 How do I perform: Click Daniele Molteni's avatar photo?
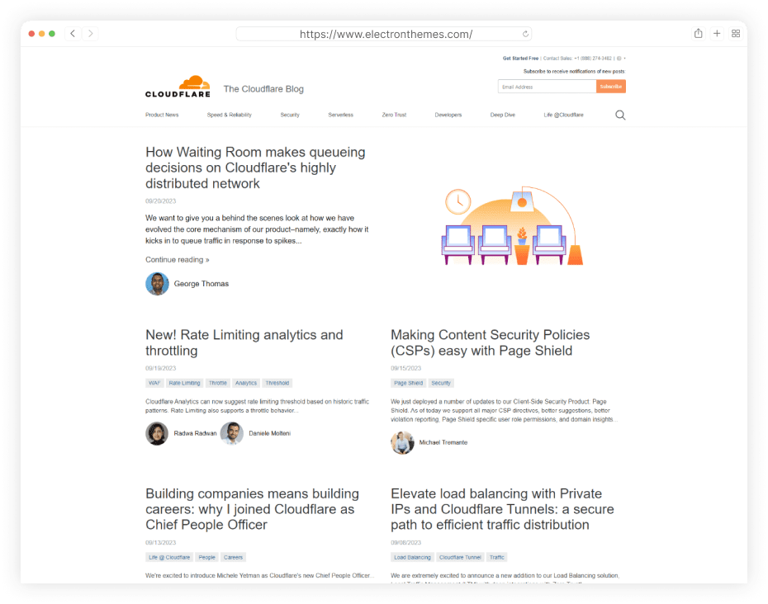pyautogui.click(x=232, y=434)
